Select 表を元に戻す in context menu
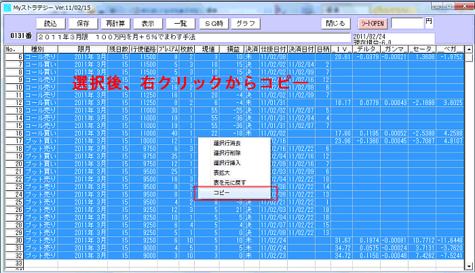The image size is (475, 273). coord(229,183)
